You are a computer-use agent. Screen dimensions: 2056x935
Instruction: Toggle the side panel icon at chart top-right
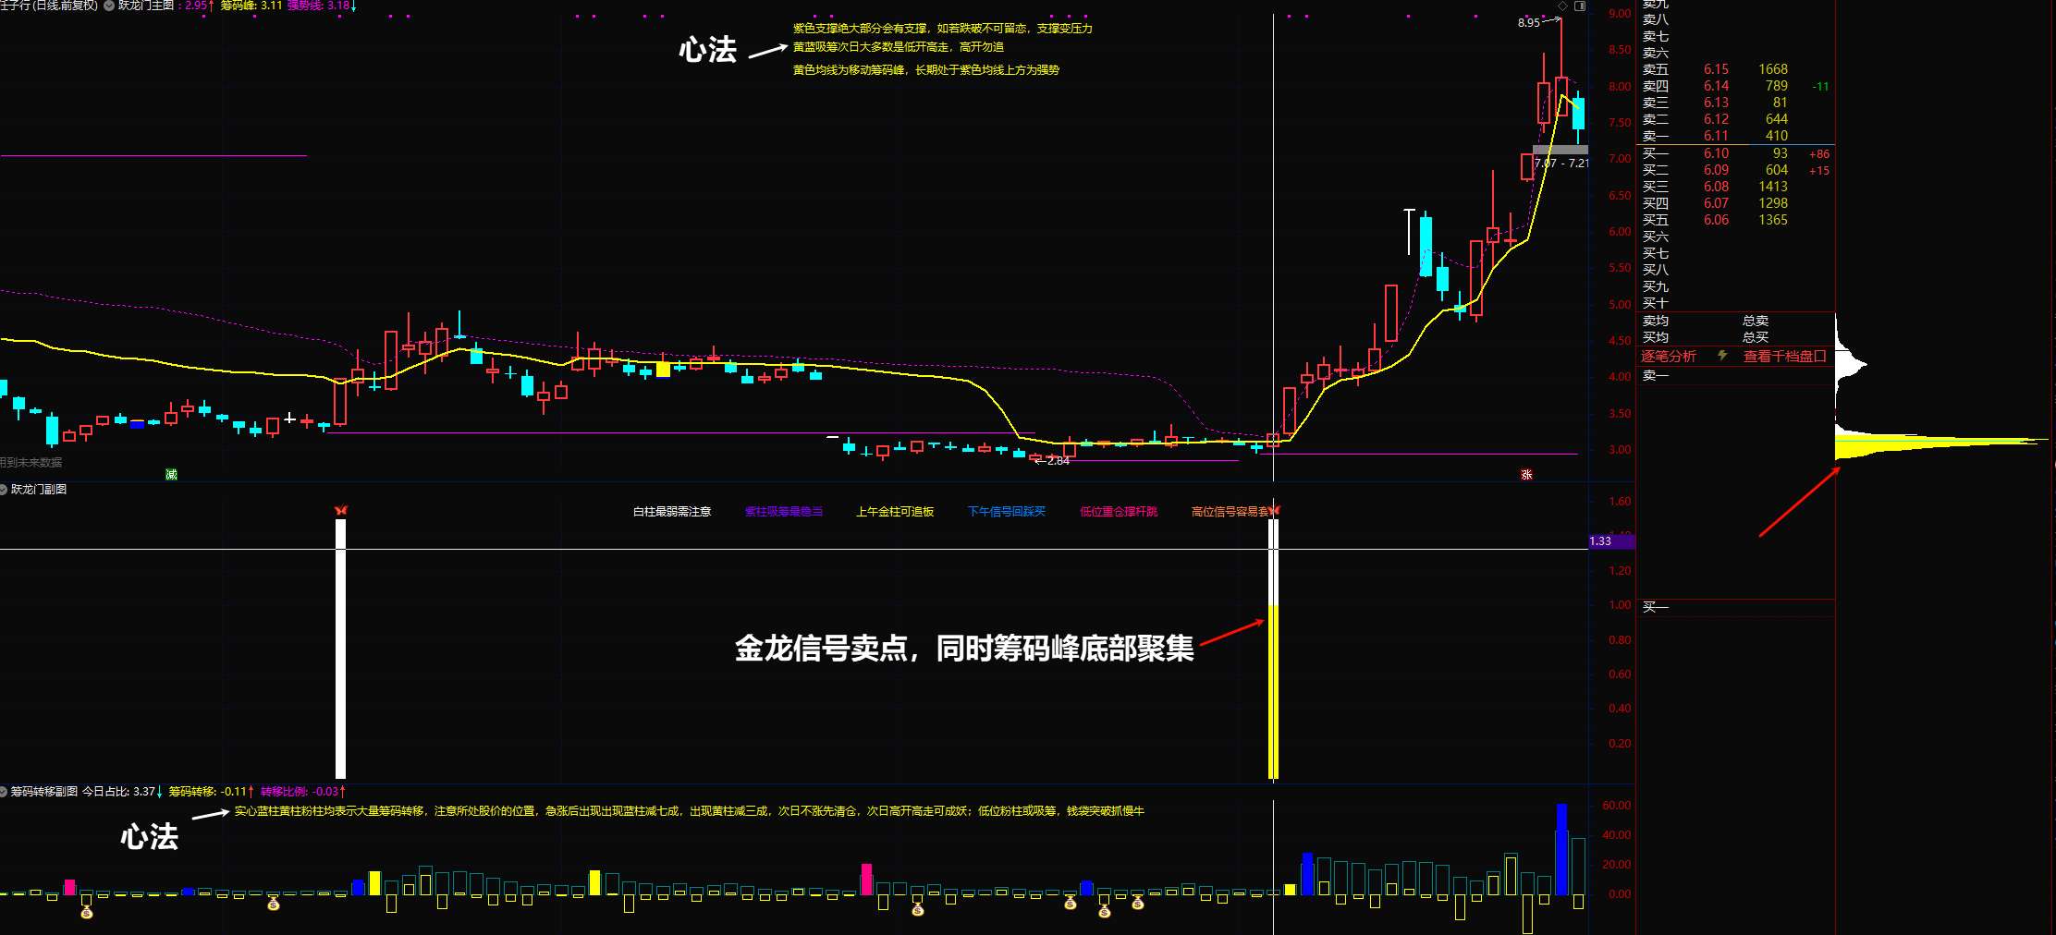(x=1579, y=6)
